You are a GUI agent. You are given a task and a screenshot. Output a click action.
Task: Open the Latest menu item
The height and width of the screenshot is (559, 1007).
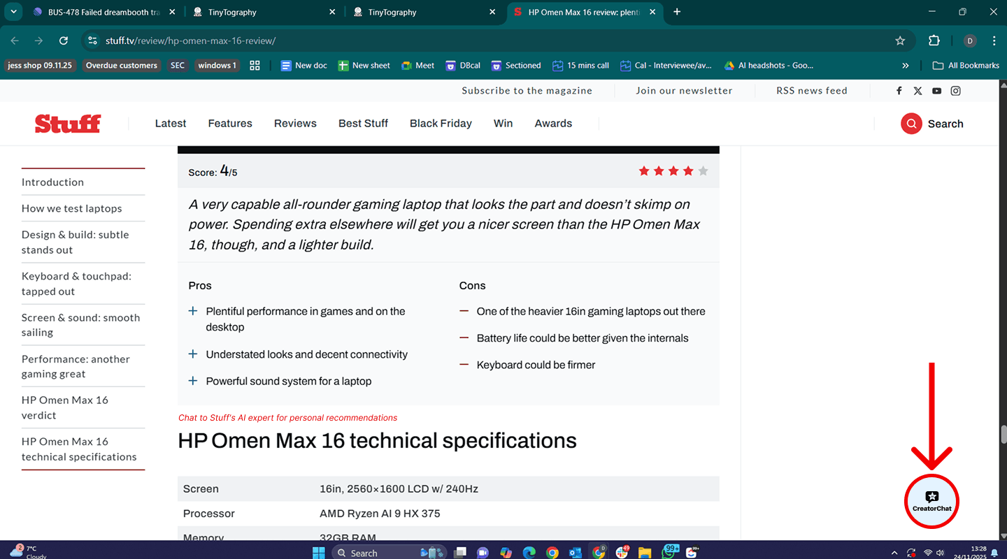171,124
